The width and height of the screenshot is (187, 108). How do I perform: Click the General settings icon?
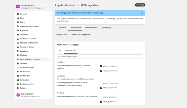pyautogui.click(x=18, y=14)
